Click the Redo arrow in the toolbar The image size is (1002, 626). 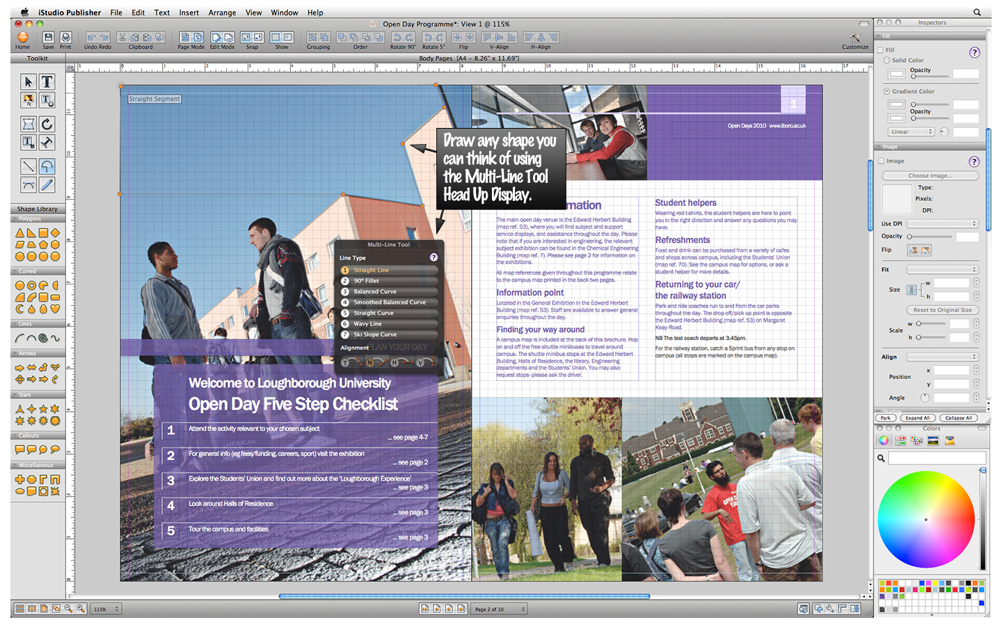click(x=104, y=37)
